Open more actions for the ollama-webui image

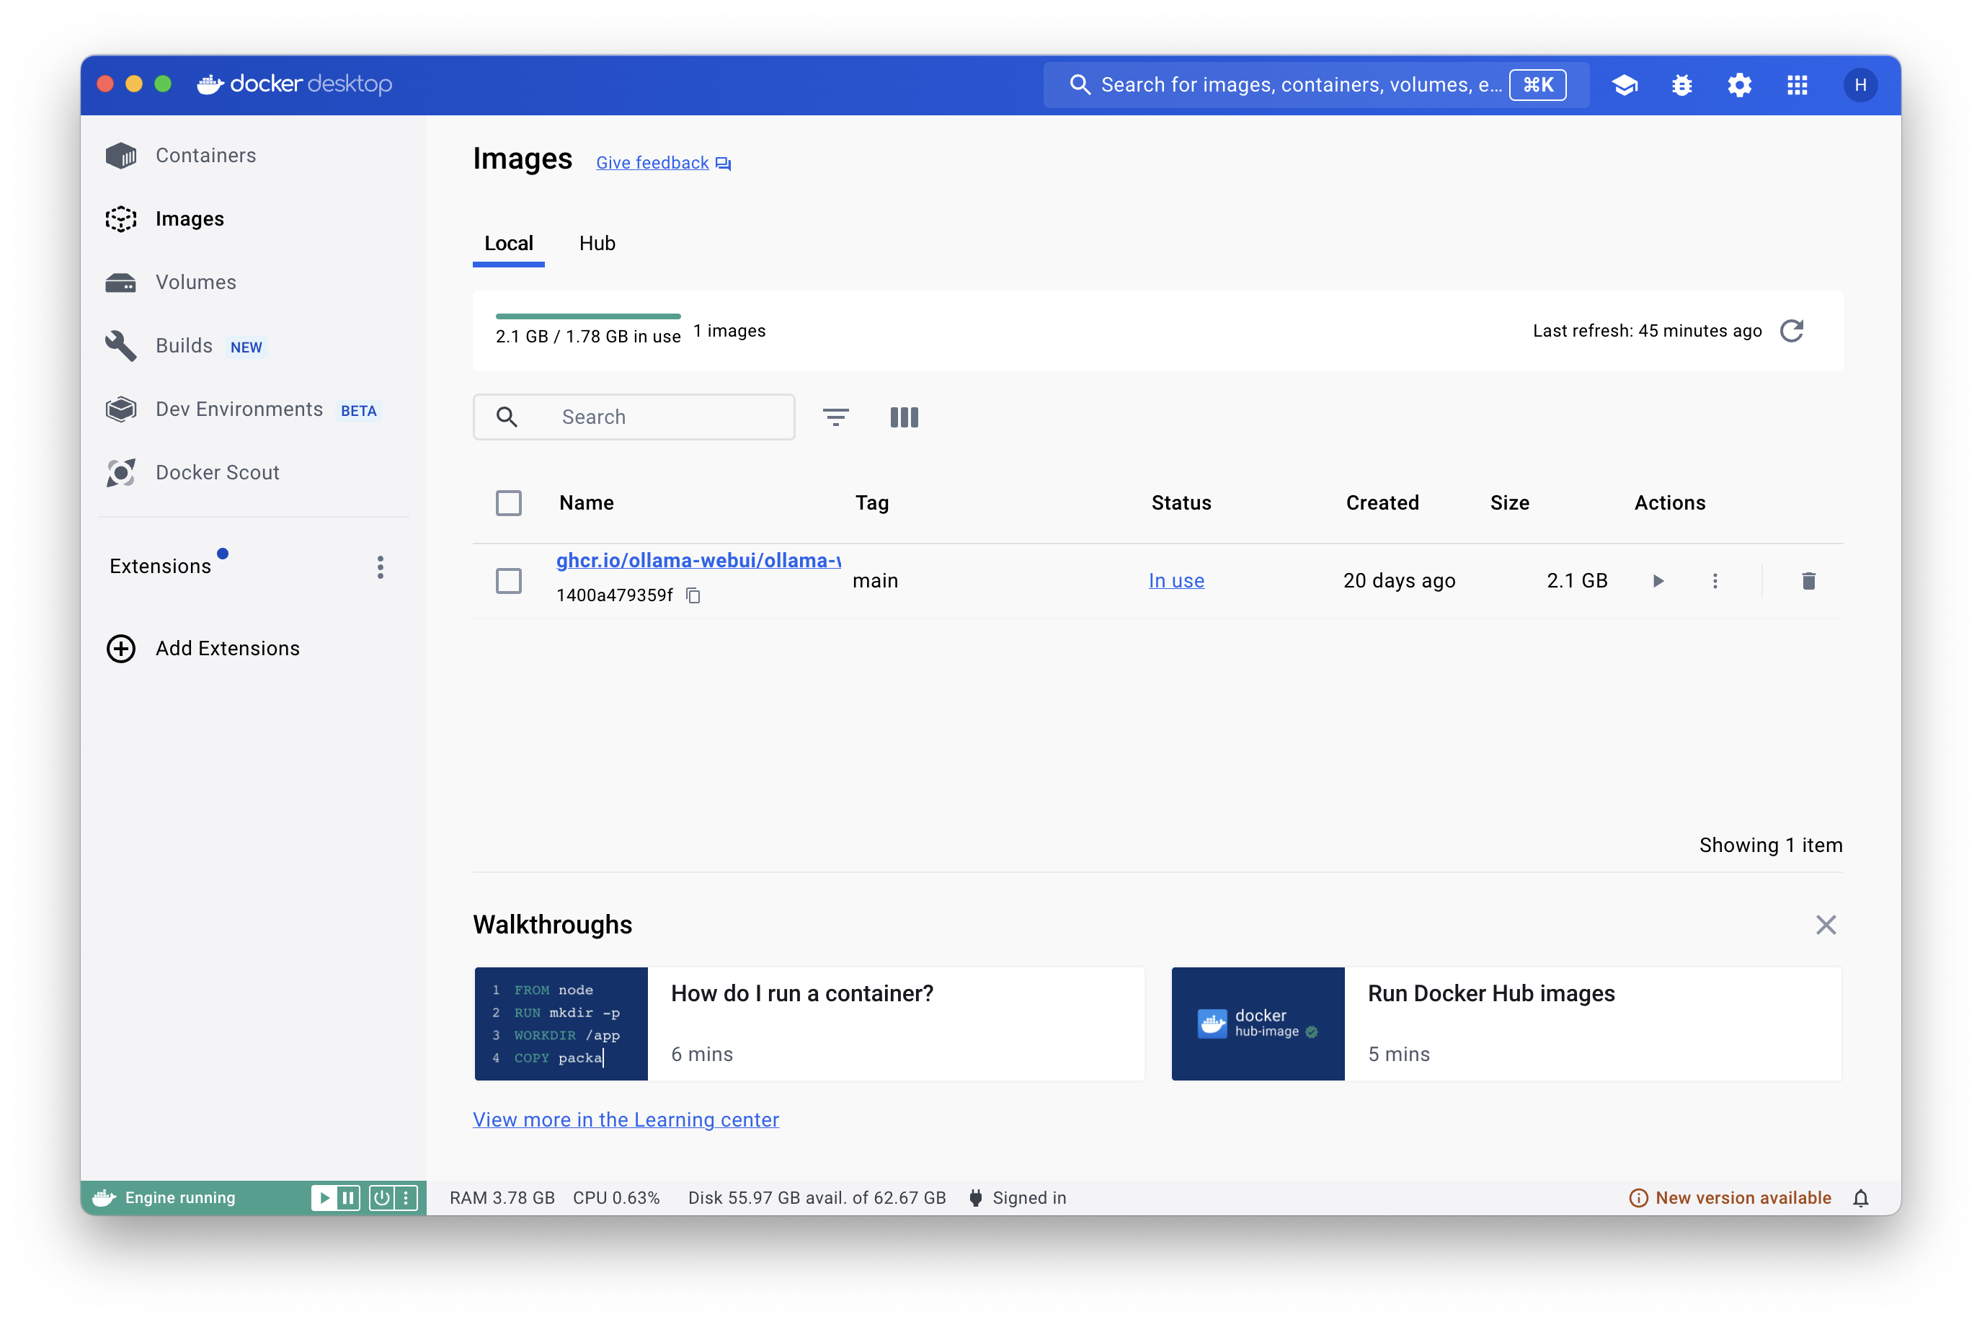click(1715, 581)
